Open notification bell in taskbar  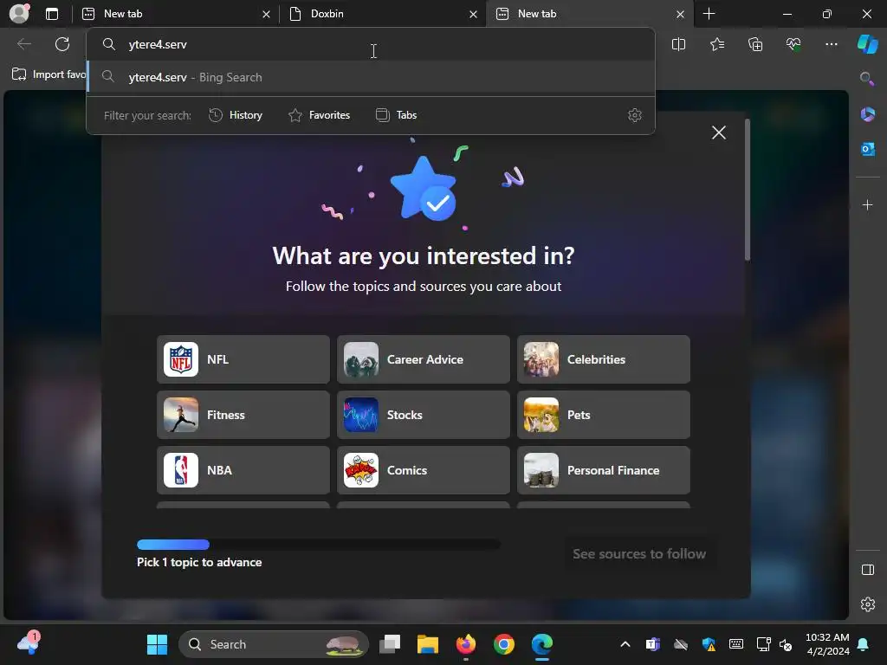(863, 644)
